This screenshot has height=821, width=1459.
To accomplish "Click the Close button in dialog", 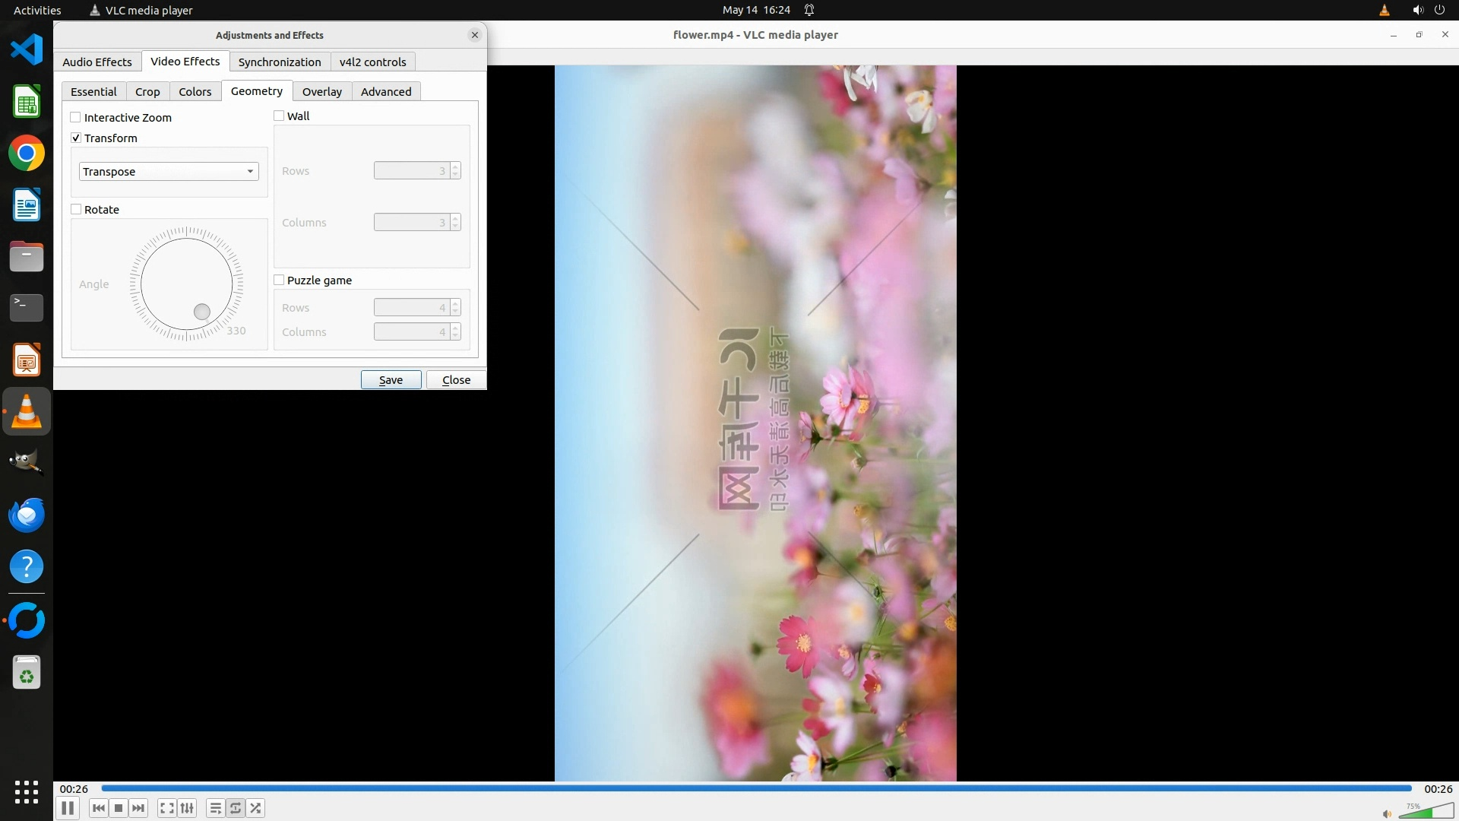I will point(456,379).
